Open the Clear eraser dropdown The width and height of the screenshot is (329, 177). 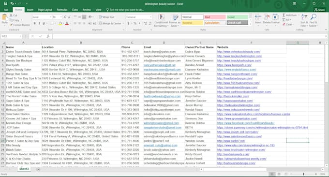coord(288,25)
